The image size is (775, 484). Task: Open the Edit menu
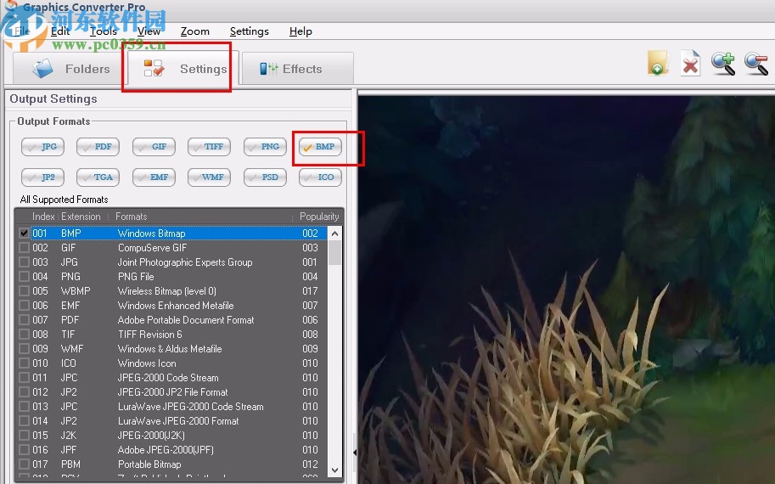coord(60,31)
